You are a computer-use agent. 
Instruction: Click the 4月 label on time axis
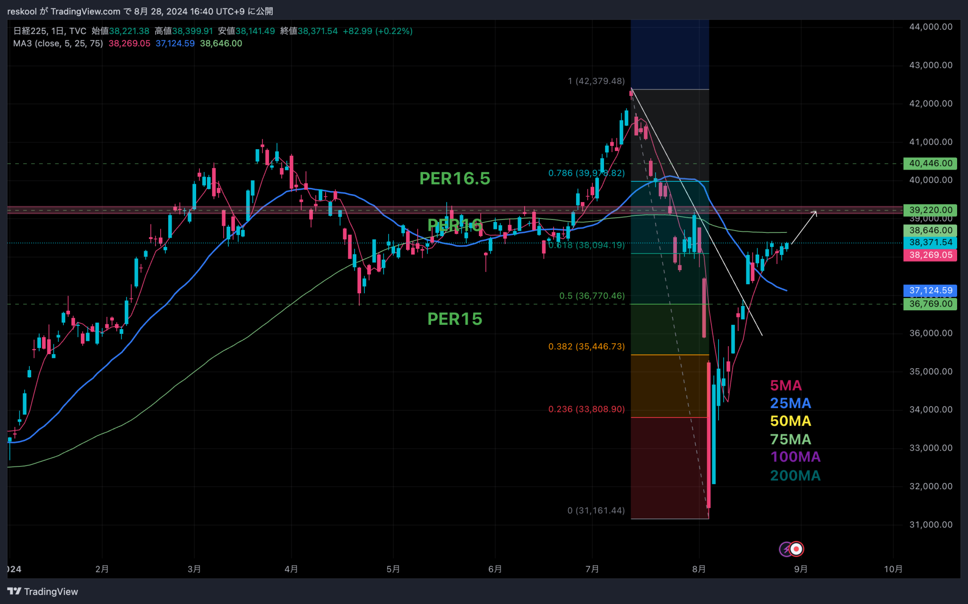291,569
